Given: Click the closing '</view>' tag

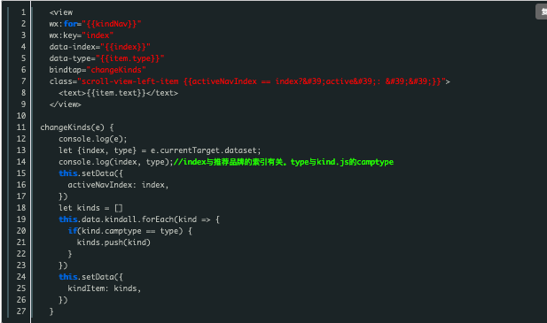Looking at the screenshot, I should pyautogui.click(x=66, y=104).
